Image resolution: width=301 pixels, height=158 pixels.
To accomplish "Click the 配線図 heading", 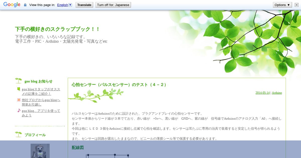I will [x=78, y=148].
